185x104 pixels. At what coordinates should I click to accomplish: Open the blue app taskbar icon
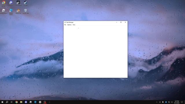coord(35,102)
